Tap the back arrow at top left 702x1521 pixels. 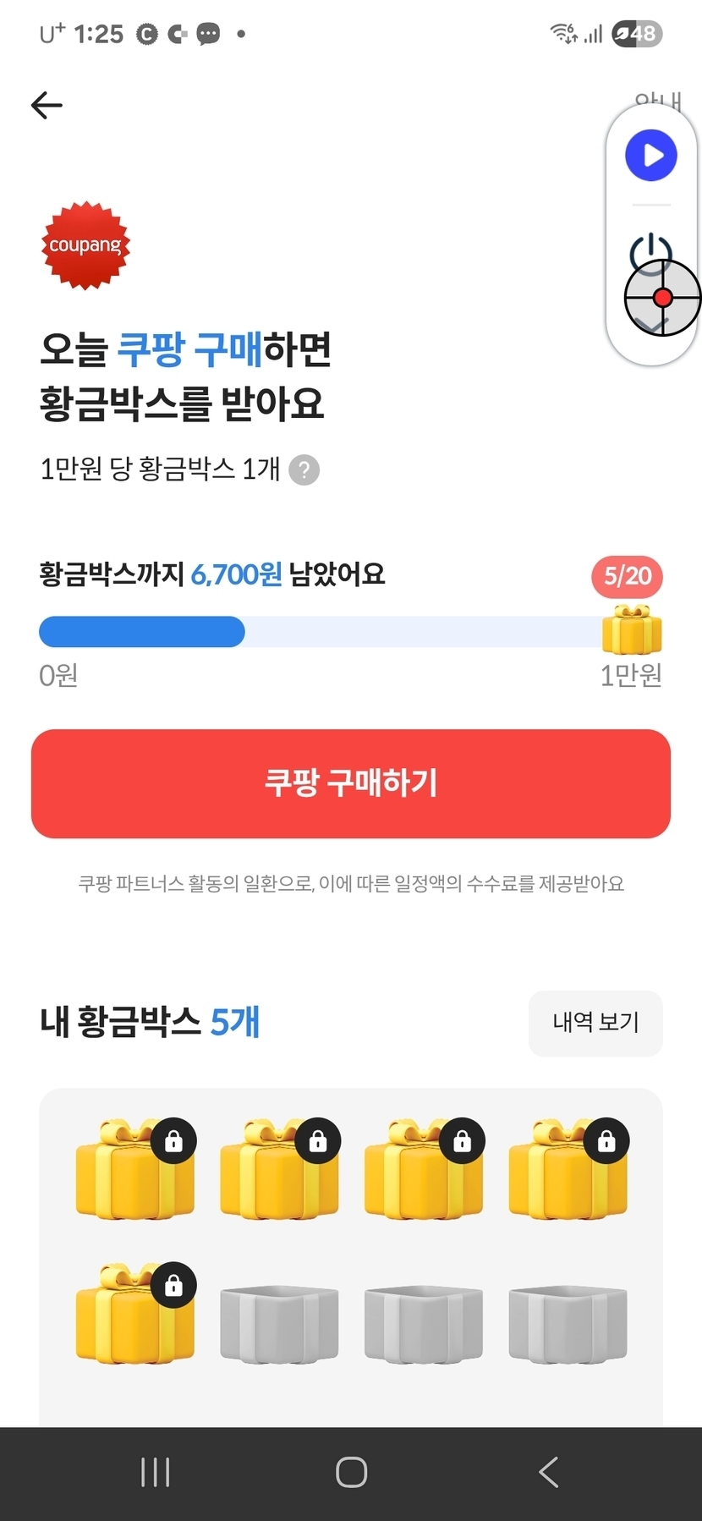[47, 106]
